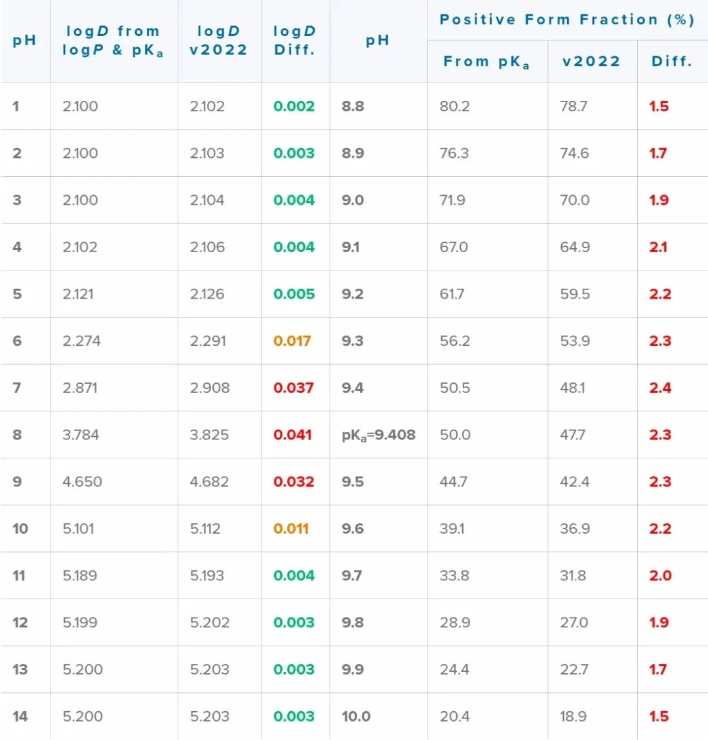Select the fraction value "80.2"
Viewport: 708px width, 740px height.
pos(455,106)
